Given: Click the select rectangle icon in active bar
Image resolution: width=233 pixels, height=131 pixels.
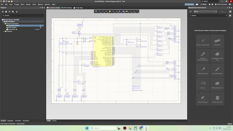Looking at the screenshot, I should click(x=103, y=11).
